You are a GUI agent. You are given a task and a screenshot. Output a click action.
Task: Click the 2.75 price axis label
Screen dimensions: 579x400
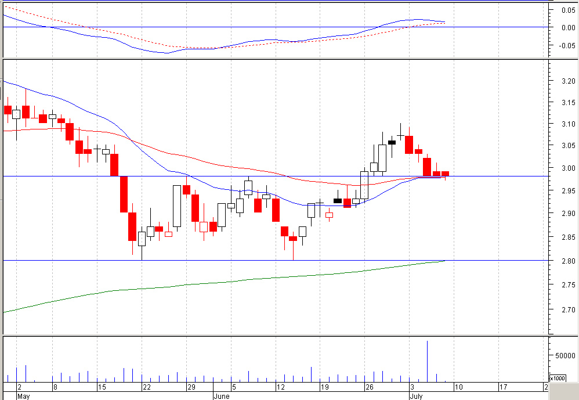568,285
